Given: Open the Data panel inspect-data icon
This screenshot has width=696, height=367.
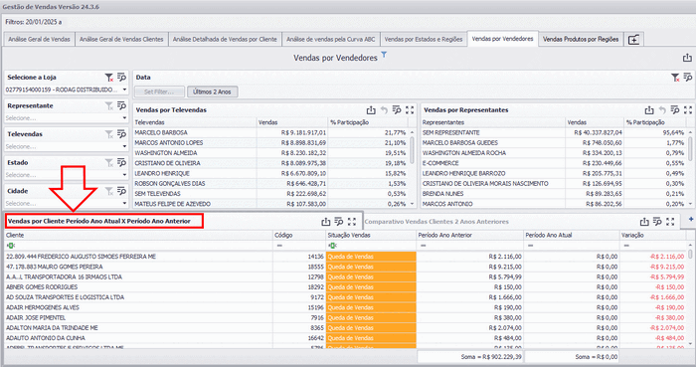Looking at the screenshot, I should click(x=688, y=78).
